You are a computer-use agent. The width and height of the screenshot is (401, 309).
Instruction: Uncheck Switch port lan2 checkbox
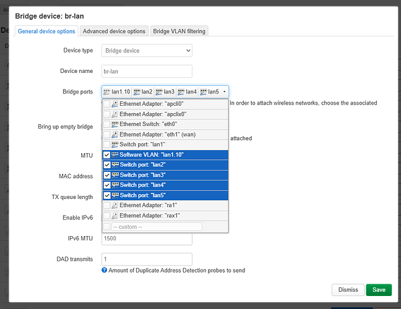107,165
